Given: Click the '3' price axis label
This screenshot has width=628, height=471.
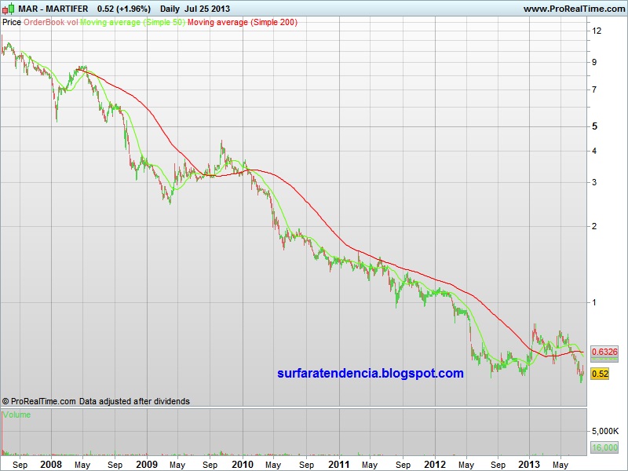Looking at the screenshot, I should point(594,182).
